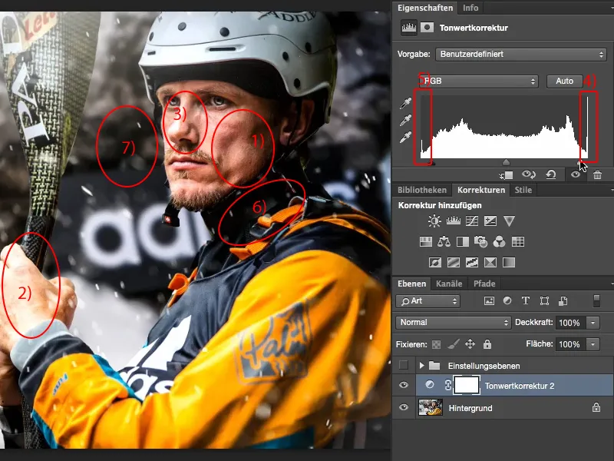Open Fläche fill slider arrow
The width and height of the screenshot is (614, 461).
[593, 344]
